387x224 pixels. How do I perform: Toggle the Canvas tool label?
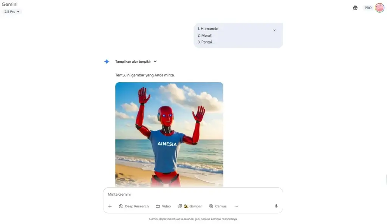(221, 206)
